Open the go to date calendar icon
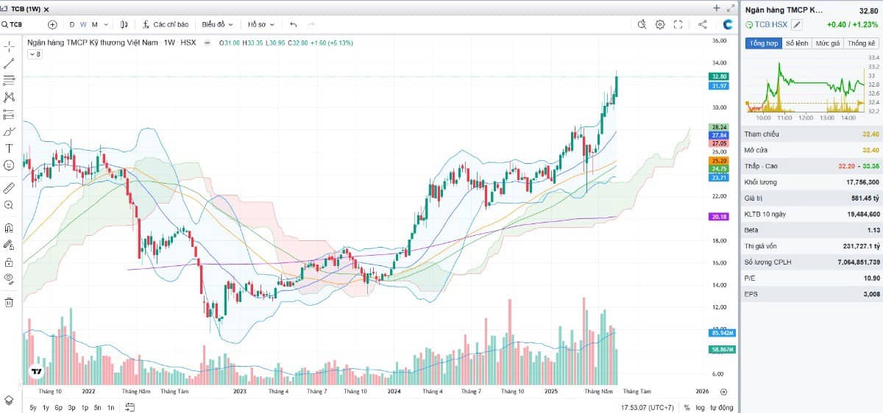 (x=130, y=407)
